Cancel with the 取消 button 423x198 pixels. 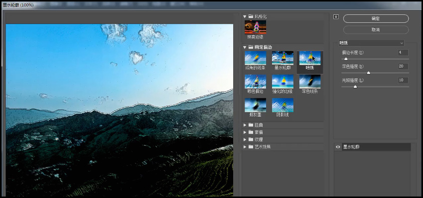tap(376, 30)
